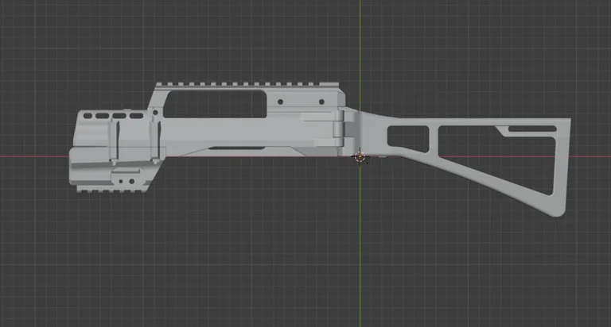611x327 pixels.
Task: Click the right bolt hole on the carry handle
Action: (x=321, y=102)
